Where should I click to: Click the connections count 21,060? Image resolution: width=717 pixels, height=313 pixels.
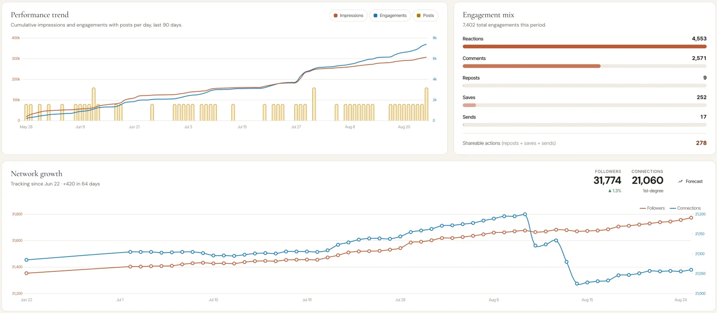(648, 180)
